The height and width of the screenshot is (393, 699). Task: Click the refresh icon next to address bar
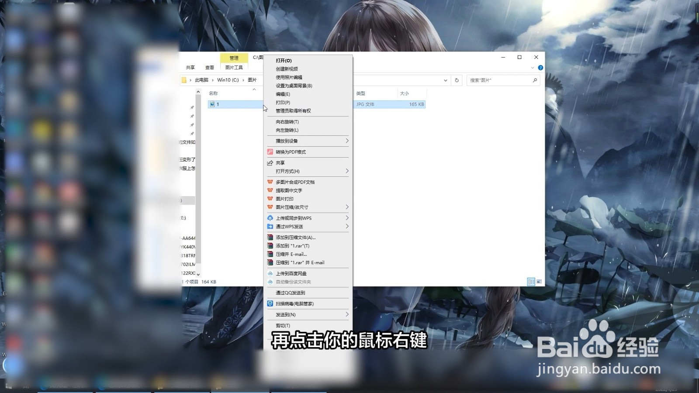point(456,80)
